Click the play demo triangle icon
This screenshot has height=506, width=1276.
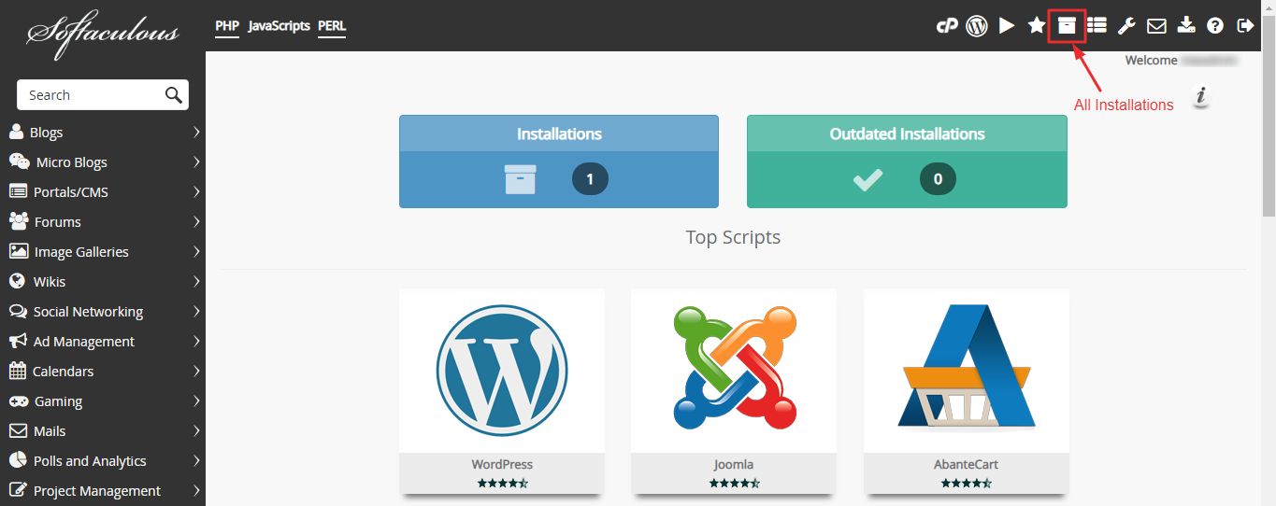1007,26
